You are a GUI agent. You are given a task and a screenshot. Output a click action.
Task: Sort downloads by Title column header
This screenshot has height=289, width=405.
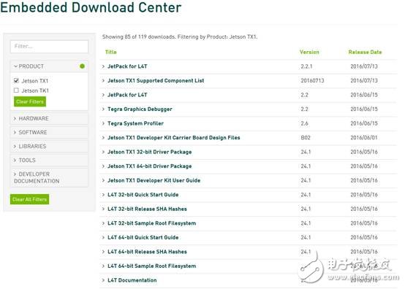111,52
